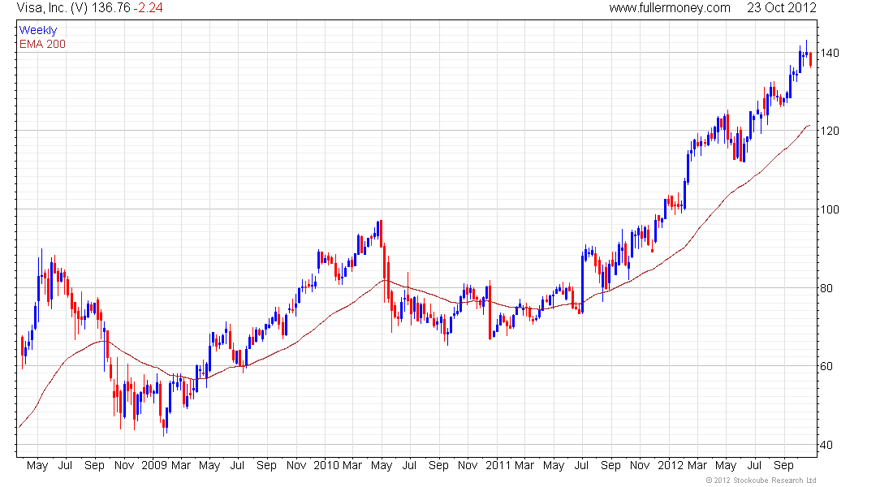Click the 2012 year axis label
Screen dimensions: 893x487
[671, 465]
